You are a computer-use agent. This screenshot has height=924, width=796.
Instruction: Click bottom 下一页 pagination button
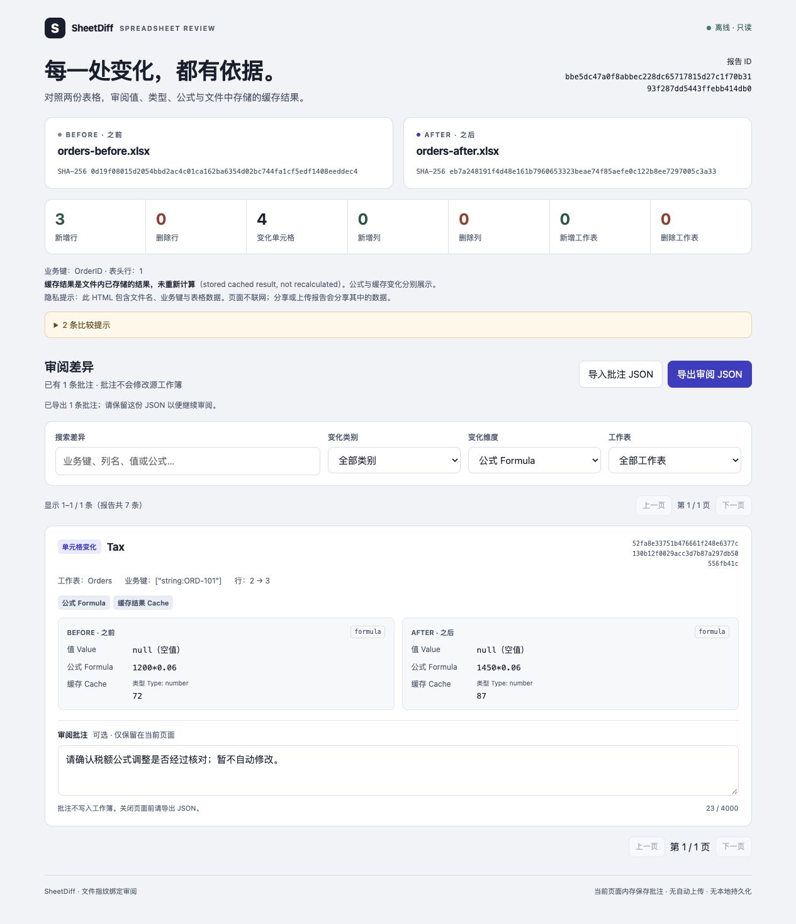[x=733, y=847]
